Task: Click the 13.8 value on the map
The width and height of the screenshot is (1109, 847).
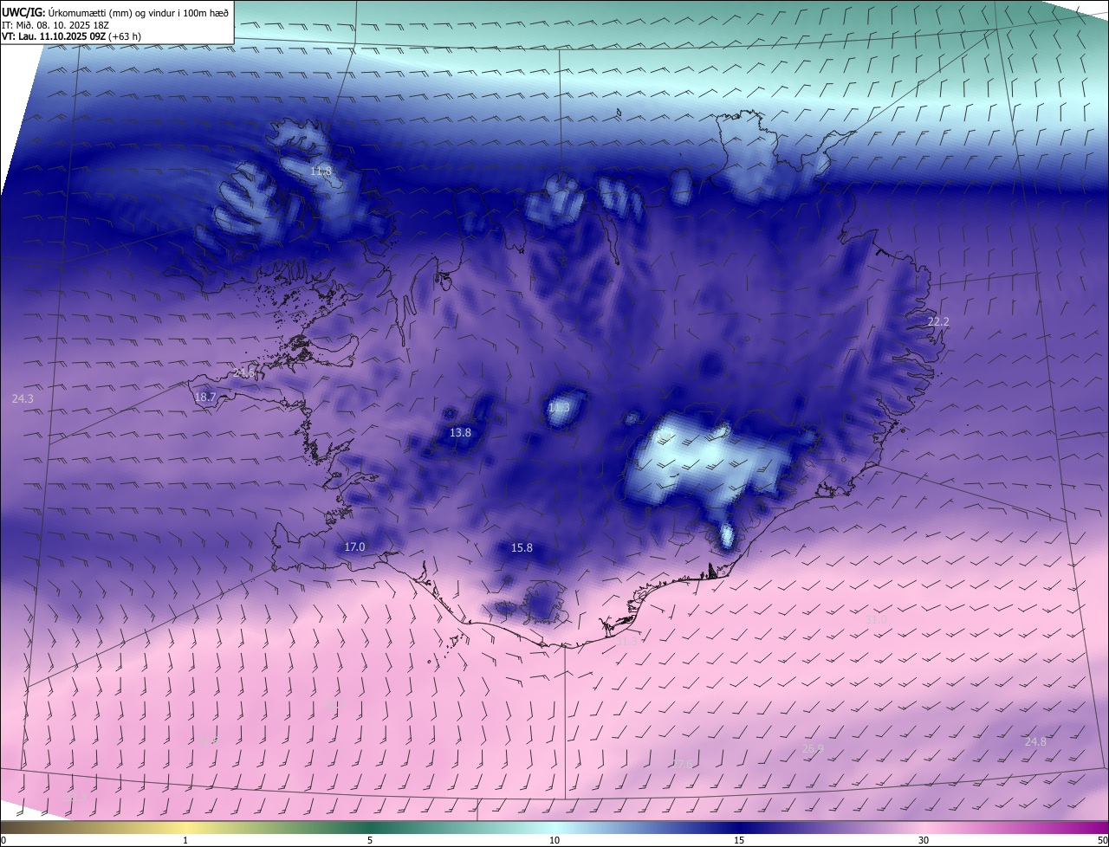Action: coord(460,432)
